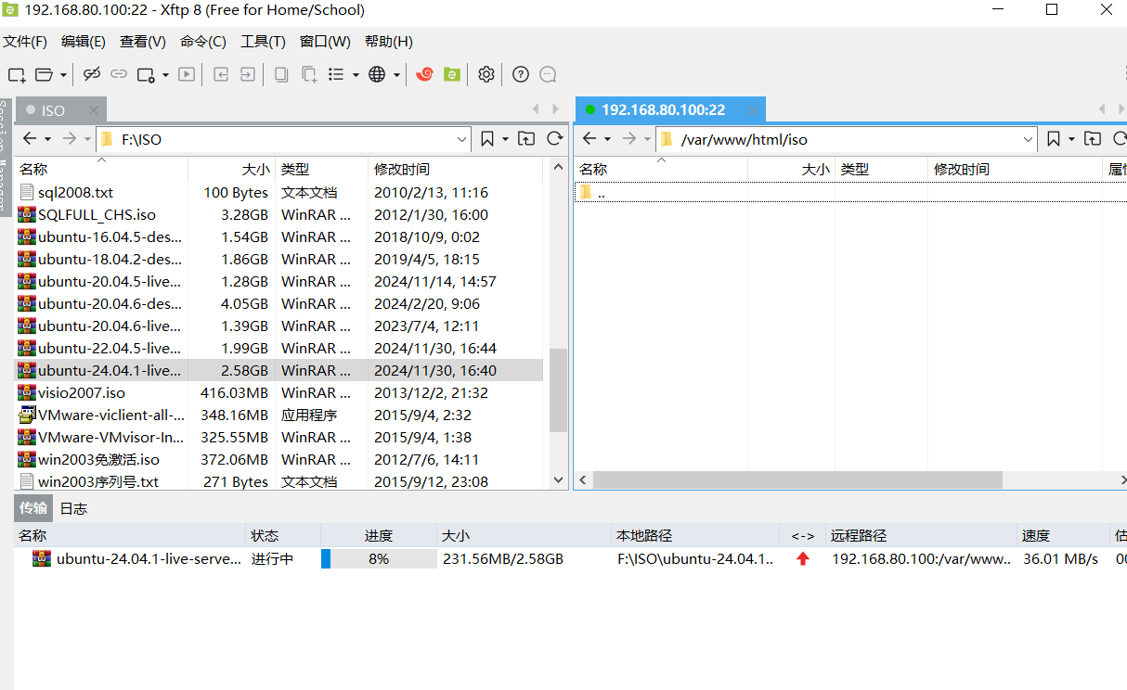Screen dimensions: 1127x690
Task: Click the remote pane horizontal scrollbar
Action: (797, 480)
